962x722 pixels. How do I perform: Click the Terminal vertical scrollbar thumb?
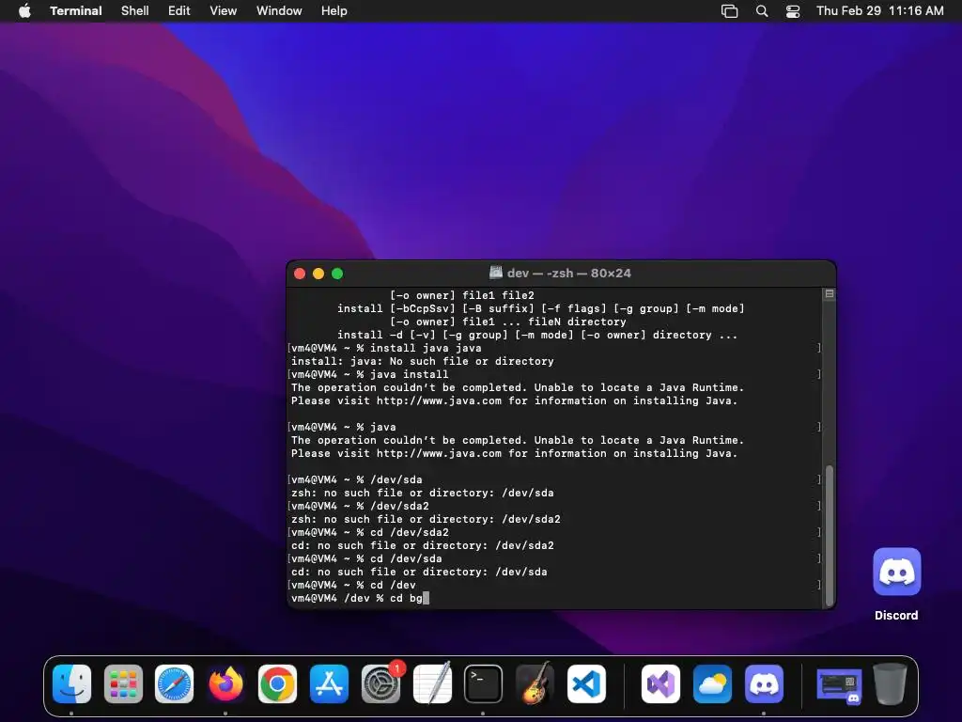[830, 535]
